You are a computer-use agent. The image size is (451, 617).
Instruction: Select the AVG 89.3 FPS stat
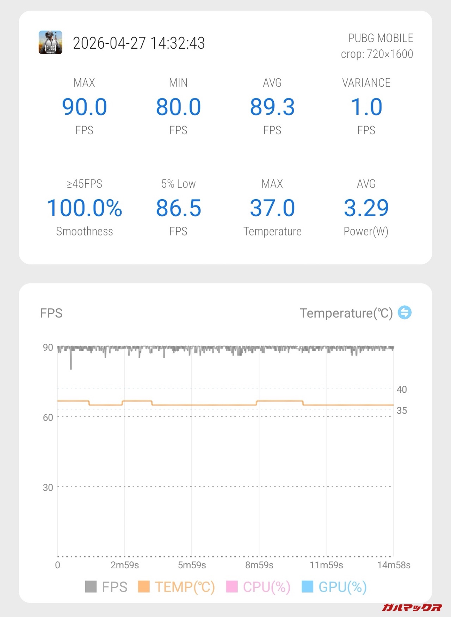pyautogui.click(x=272, y=107)
